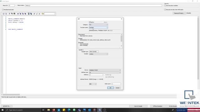Click the 'short window' code line
This screenshot has width=200, height=112.
click(x=15, y=21)
